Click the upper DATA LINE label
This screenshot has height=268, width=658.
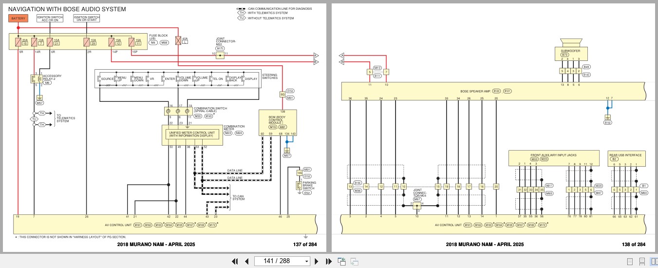pyautogui.click(x=235, y=171)
